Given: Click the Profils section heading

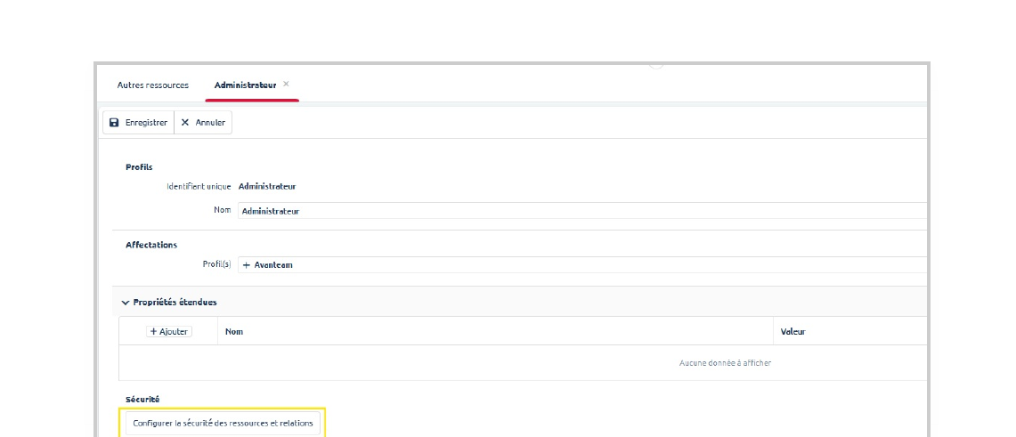Looking at the screenshot, I should point(139,167).
